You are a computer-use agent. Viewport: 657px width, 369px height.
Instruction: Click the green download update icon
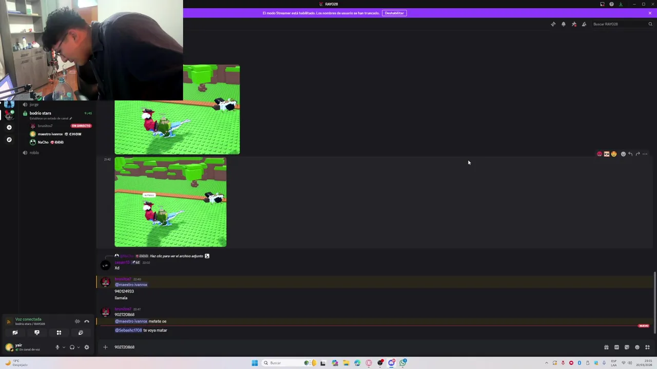[x=621, y=4]
